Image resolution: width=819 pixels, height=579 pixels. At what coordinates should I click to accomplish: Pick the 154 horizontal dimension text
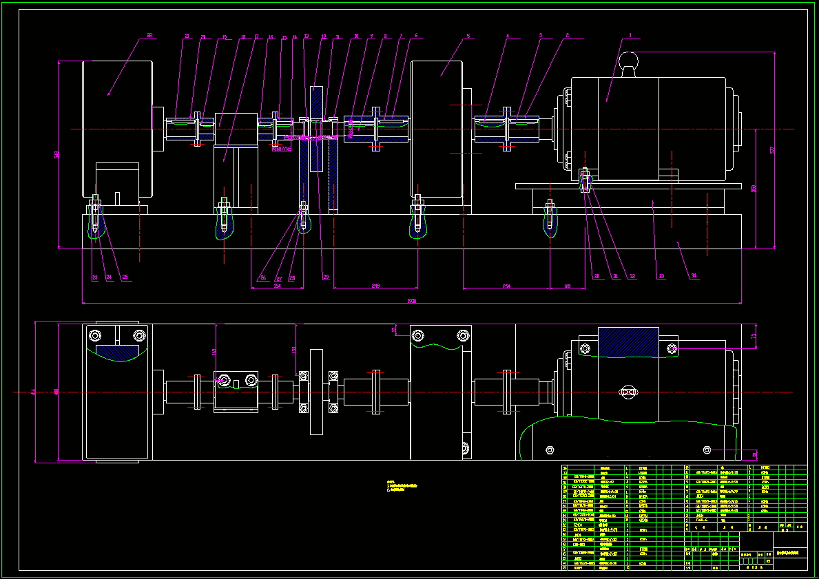(x=278, y=286)
